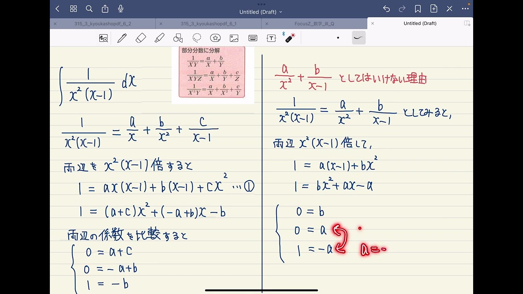
Task: Select the Laser pointer tool
Action: click(x=290, y=38)
